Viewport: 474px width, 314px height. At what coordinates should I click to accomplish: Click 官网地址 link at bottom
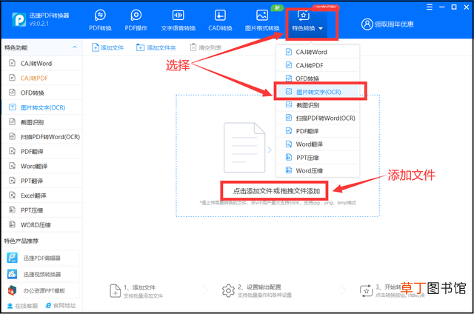[61, 306]
